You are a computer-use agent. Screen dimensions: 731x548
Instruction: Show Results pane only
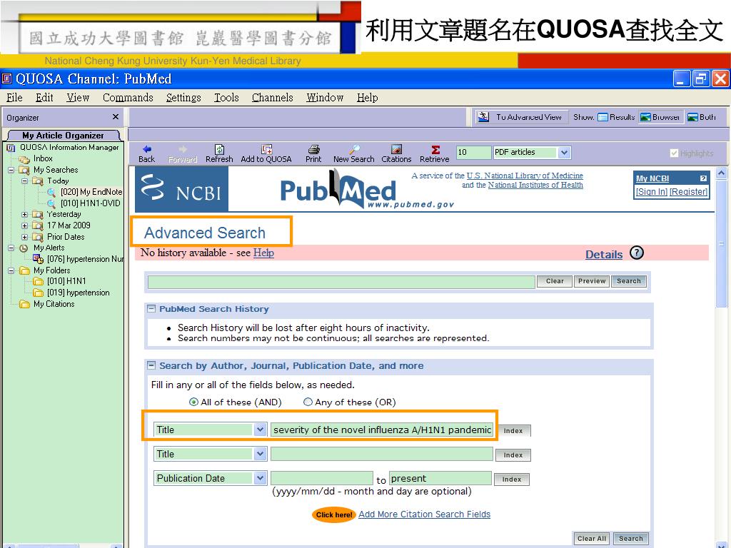click(x=616, y=117)
